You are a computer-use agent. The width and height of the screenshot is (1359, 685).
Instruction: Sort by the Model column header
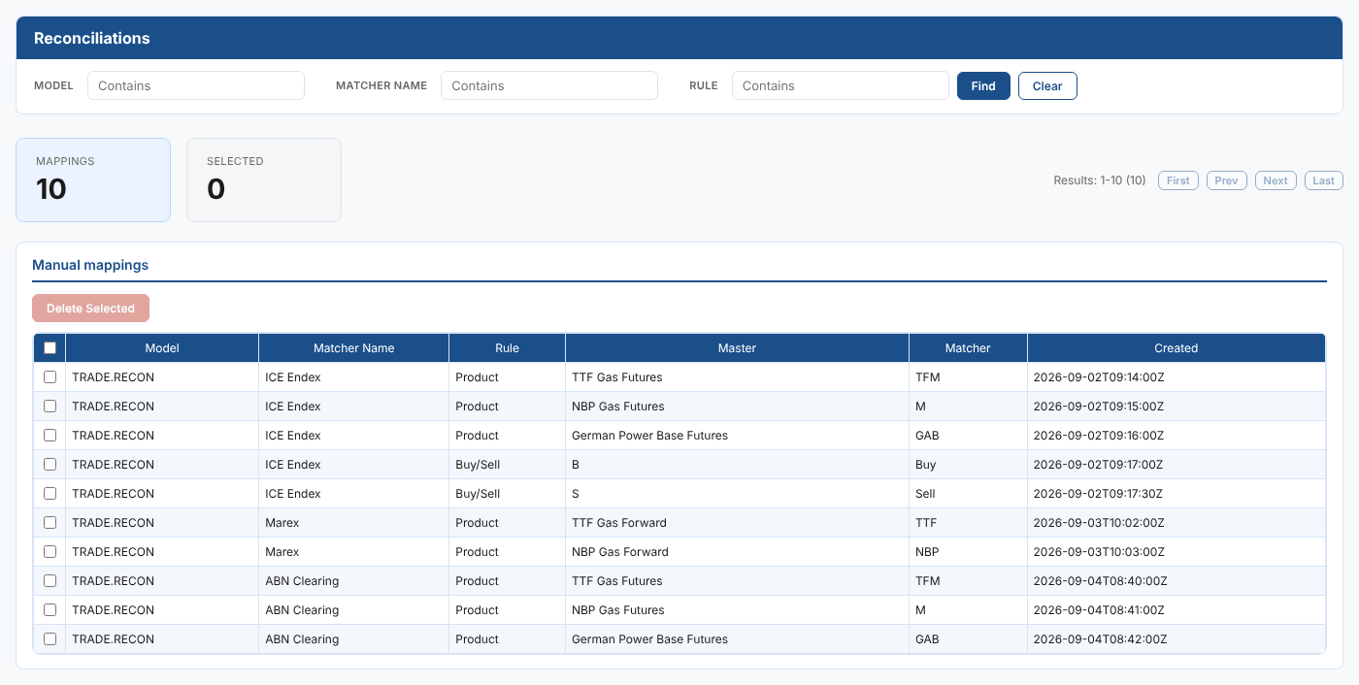[x=162, y=348]
